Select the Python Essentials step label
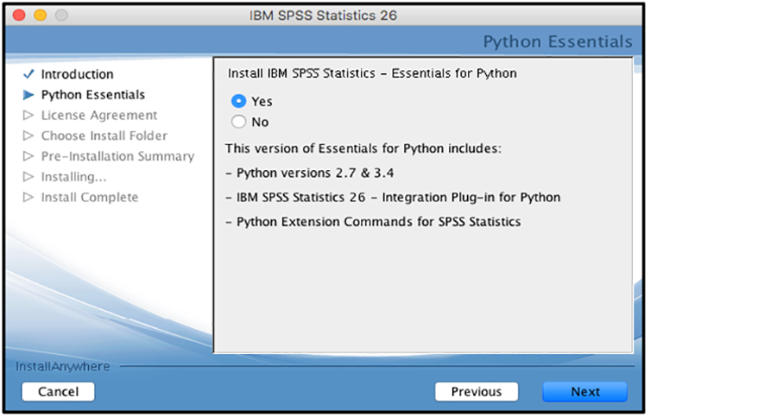Viewport: 777px width, 417px height. click(x=93, y=95)
